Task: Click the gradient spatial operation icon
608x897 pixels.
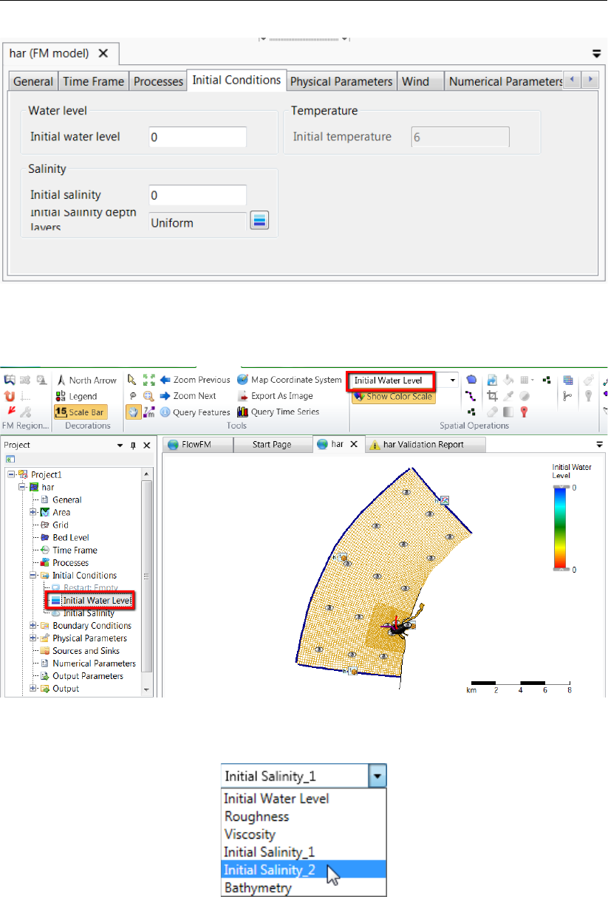Action: (x=508, y=412)
